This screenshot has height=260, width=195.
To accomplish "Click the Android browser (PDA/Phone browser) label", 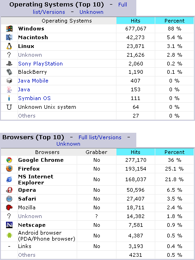I will [47, 236].
